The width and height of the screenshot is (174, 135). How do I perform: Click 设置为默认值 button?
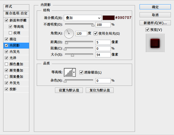(69, 90)
